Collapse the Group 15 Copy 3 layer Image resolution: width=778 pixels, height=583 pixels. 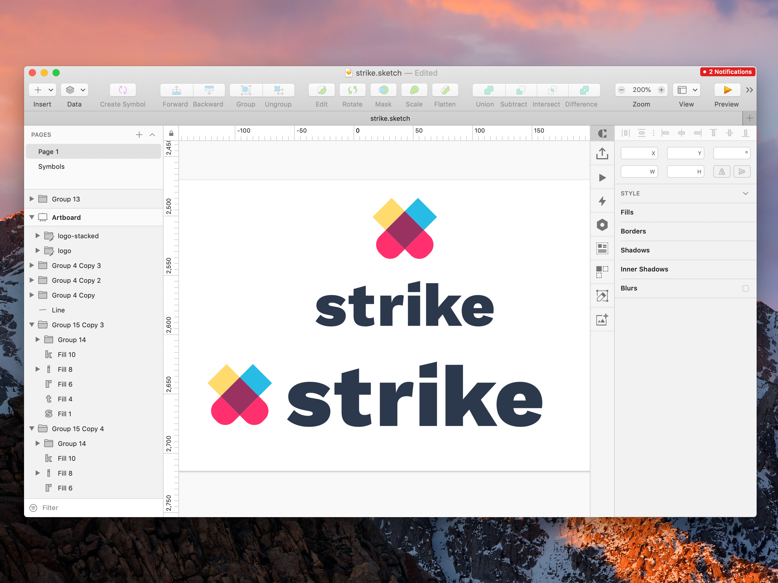tap(32, 325)
